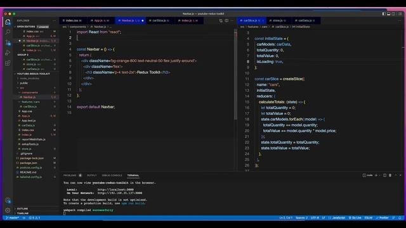The height and width of the screenshot is (228, 406).
Task: Click ESLint in status bar
Action: tap(368, 218)
